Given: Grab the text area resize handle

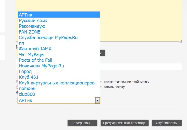Looking at the screenshot, I should coord(180,41).
